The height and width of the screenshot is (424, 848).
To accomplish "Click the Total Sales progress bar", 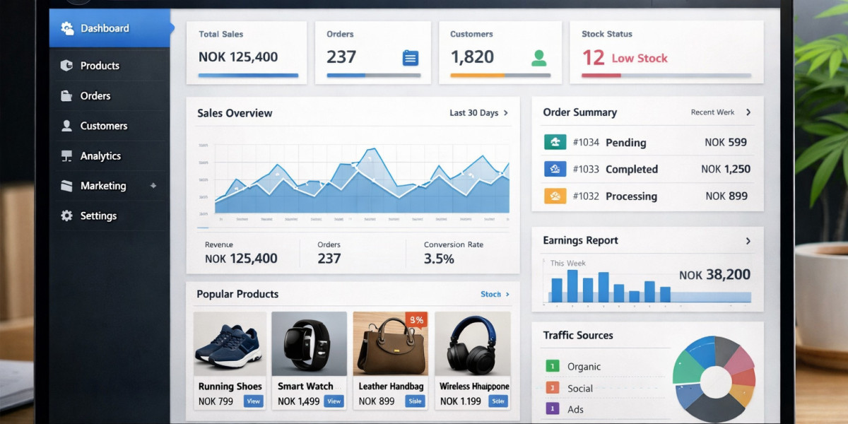I will point(248,76).
